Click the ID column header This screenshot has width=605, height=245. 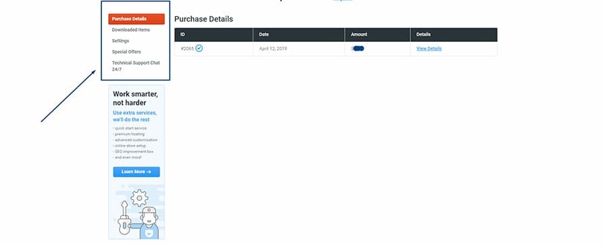[214, 34]
